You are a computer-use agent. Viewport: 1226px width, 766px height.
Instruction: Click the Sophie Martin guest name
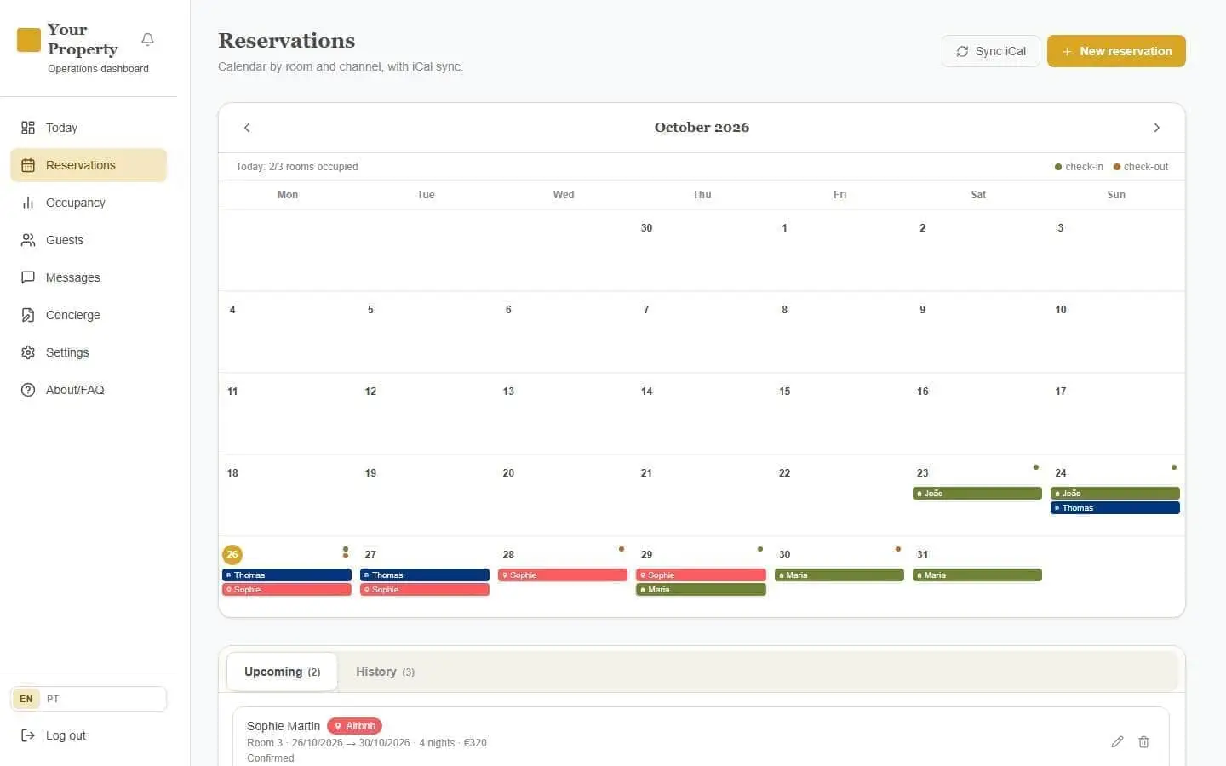284,726
